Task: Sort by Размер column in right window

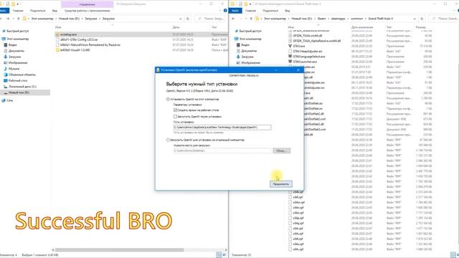Action: pos(421,27)
